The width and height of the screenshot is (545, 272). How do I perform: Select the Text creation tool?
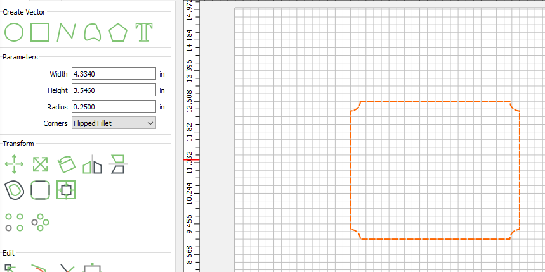coord(144,32)
